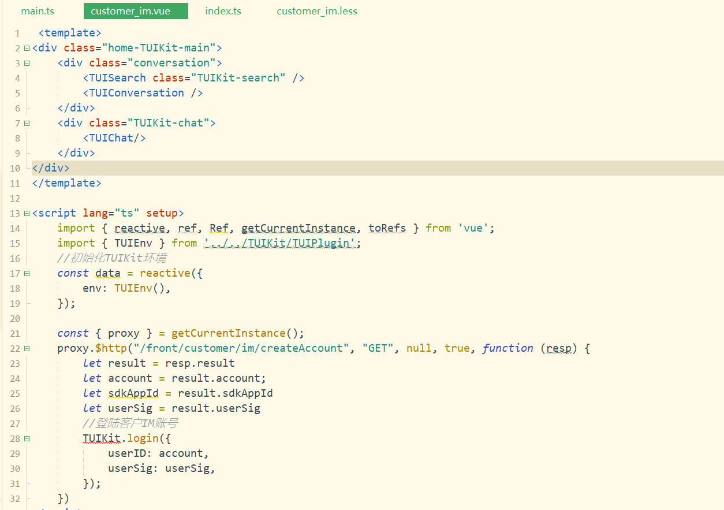This screenshot has height=510, width=724.
Task: Click the lang="ts" attribute value
Action: (x=127, y=213)
